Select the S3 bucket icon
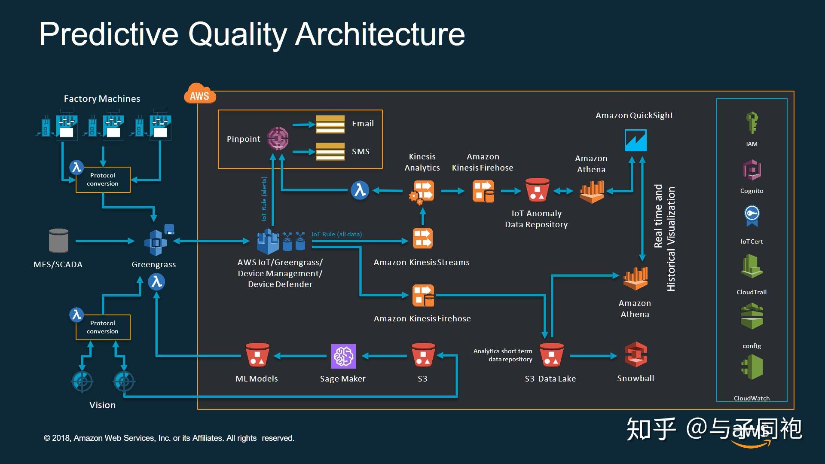 tap(423, 355)
